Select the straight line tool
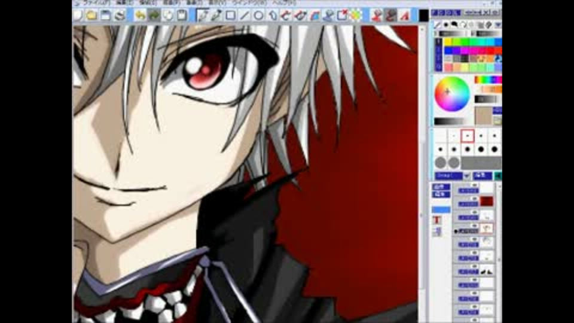Screen dimensions: 574x323 tap(245, 16)
